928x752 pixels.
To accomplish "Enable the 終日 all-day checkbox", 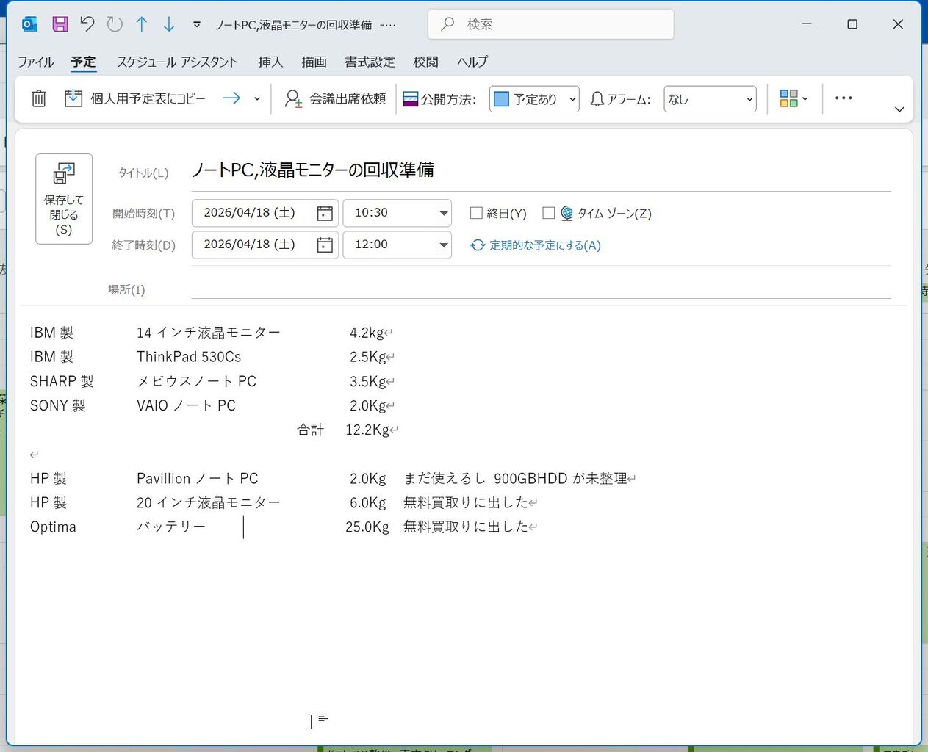I will [476, 213].
